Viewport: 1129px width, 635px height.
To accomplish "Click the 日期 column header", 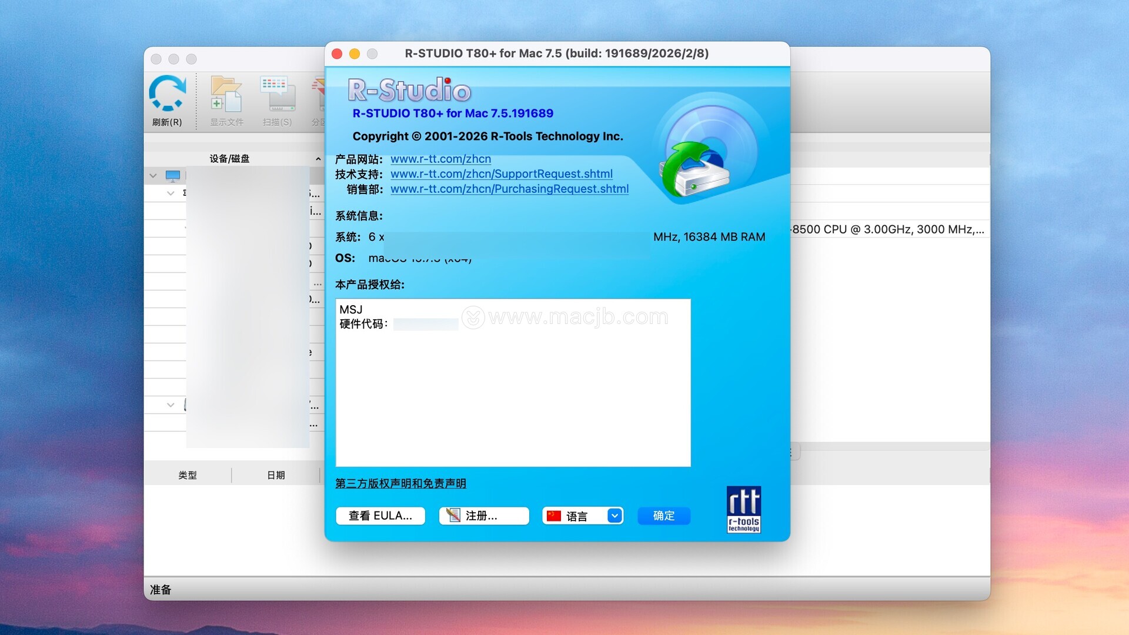I will coord(276,475).
